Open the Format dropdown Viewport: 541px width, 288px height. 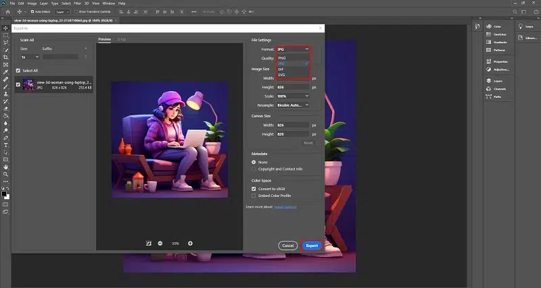[x=293, y=49]
